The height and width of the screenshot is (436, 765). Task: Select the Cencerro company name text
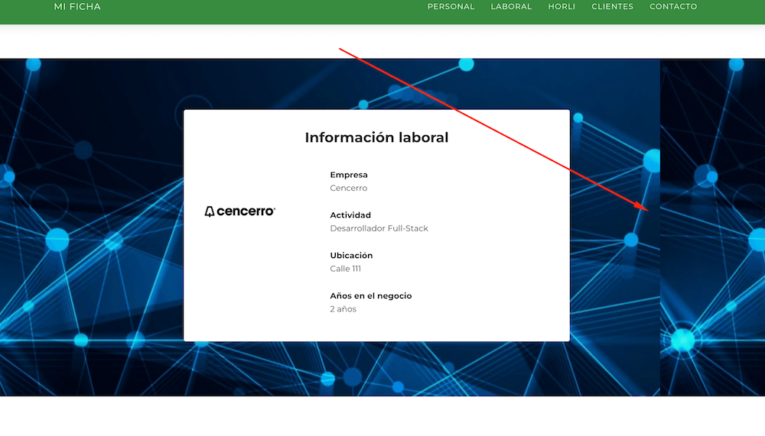coord(349,189)
